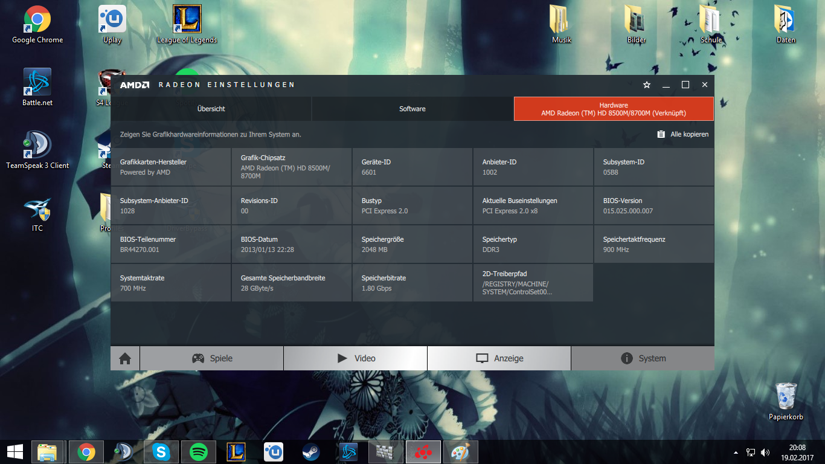
Task: Select Google Chrome desktop shortcut
Action: point(37,25)
